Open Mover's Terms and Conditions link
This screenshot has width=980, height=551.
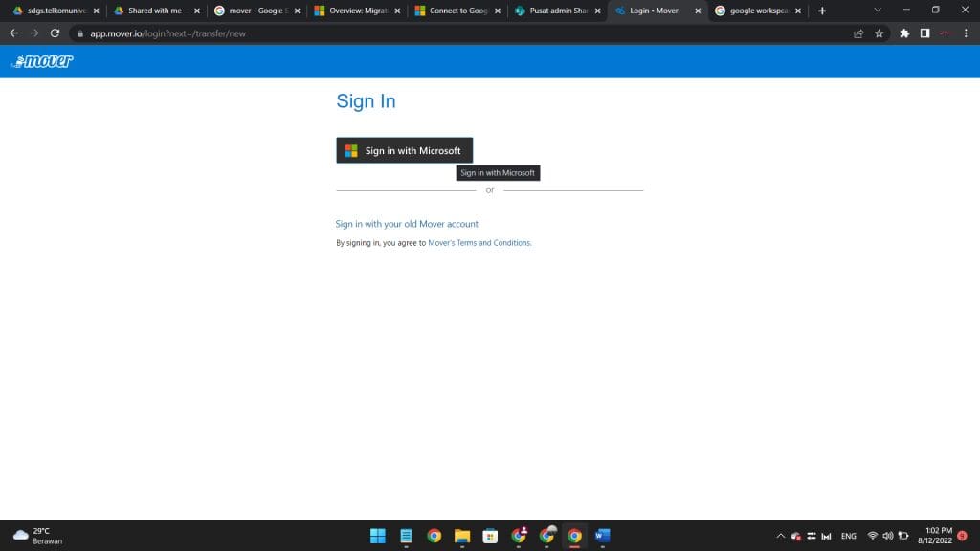point(479,243)
